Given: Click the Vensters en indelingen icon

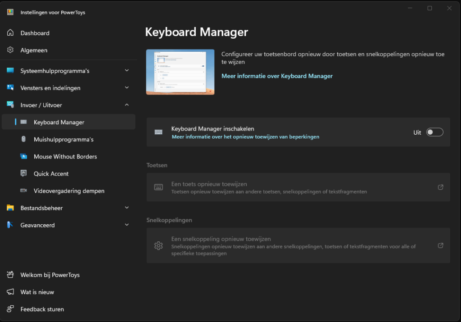Looking at the screenshot, I should tap(10, 87).
